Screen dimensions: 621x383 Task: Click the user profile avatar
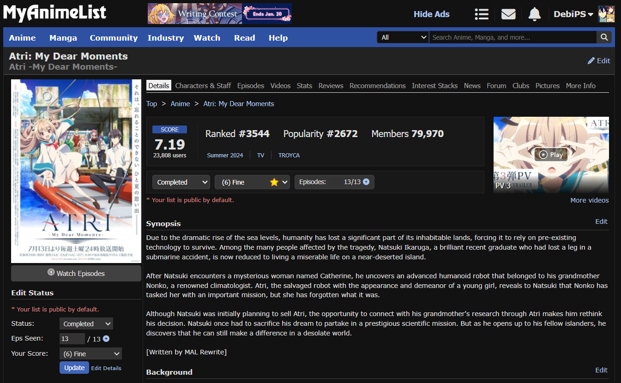tap(606, 14)
